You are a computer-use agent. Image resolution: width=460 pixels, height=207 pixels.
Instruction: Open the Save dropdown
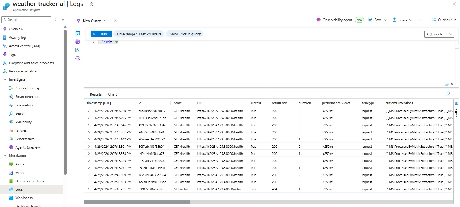[x=378, y=20]
